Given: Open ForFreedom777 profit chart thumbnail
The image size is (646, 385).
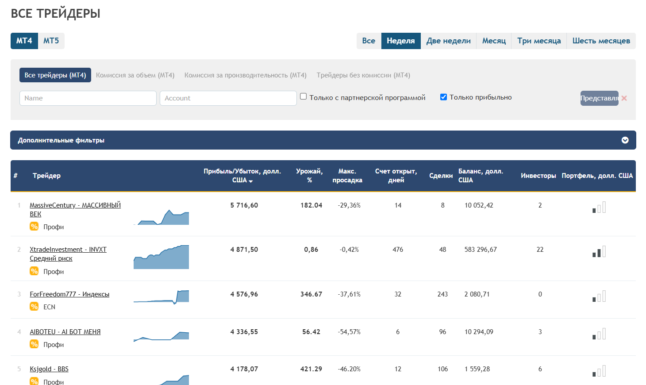Looking at the screenshot, I should pos(161,297).
